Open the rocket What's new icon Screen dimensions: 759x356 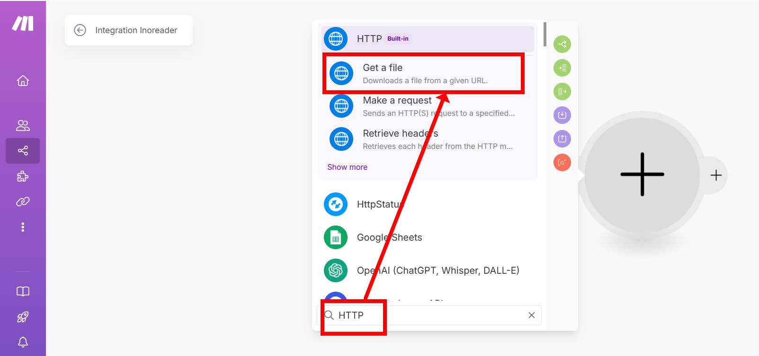tap(23, 317)
